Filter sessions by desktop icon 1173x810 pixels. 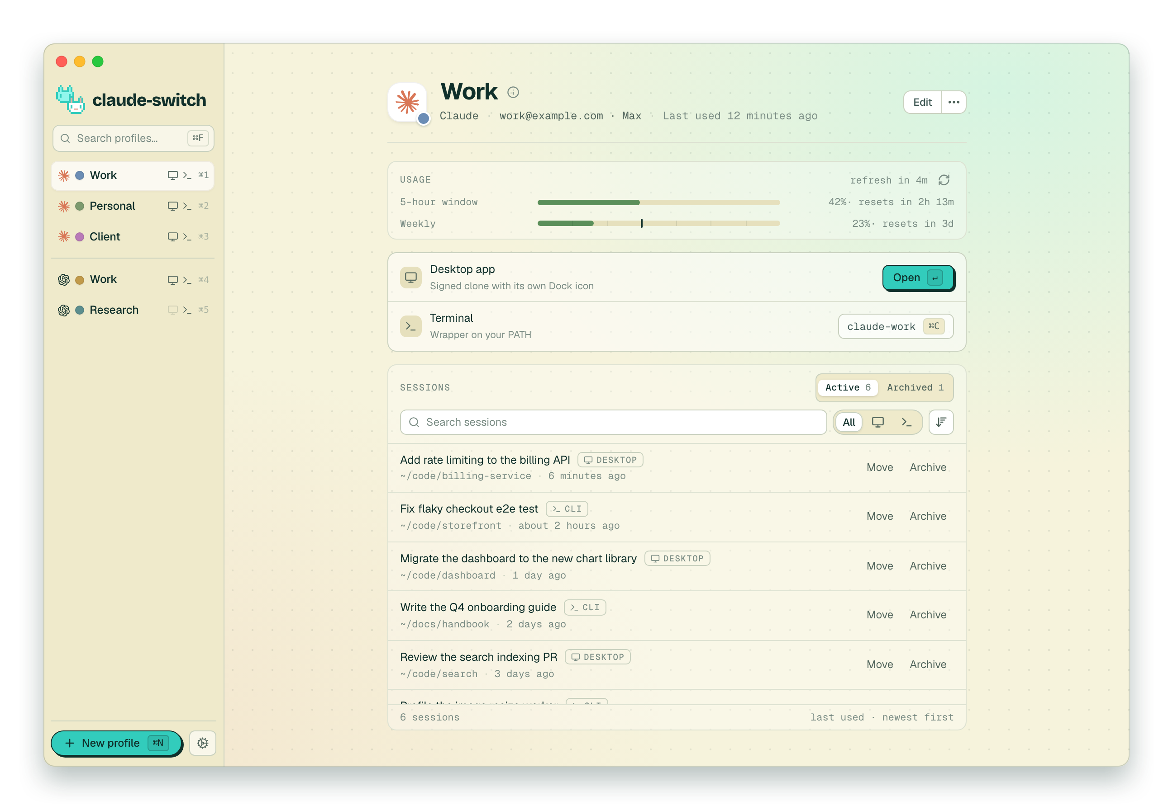pos(877,422)
